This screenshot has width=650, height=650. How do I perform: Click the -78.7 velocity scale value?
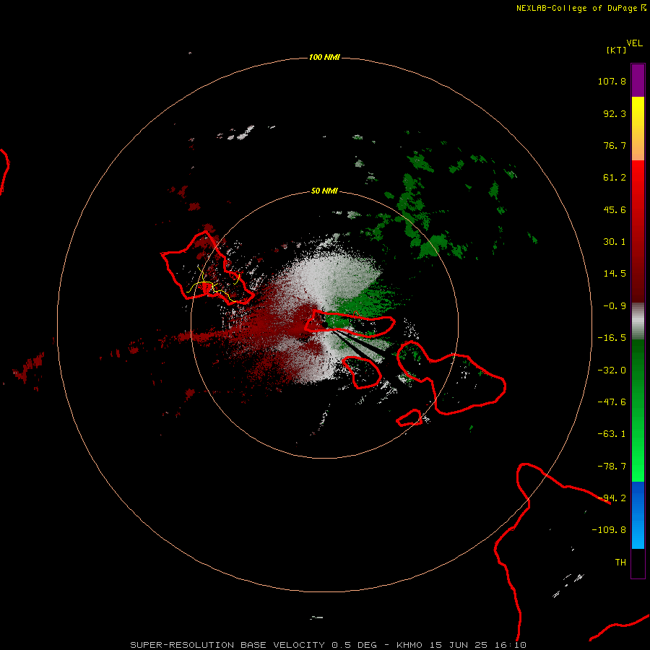tap(612, 467)
